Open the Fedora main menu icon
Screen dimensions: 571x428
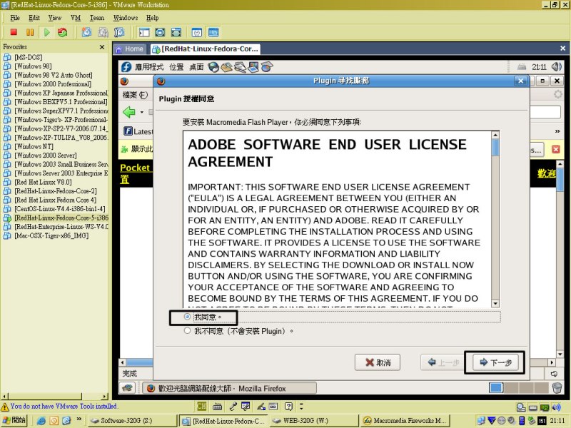tap(126, 67)
